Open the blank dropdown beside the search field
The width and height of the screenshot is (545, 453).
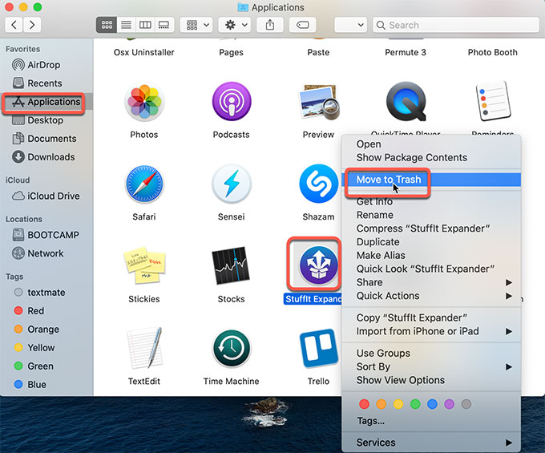point(350,25)
